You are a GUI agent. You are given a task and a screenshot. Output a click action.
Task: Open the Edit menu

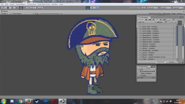7,4
